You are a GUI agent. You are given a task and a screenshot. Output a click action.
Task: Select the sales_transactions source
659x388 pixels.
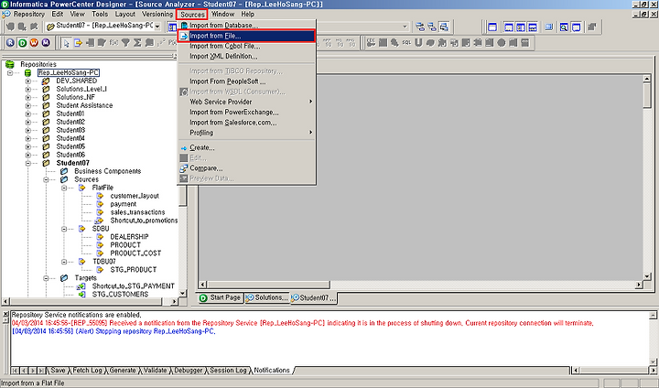[137, 212]
